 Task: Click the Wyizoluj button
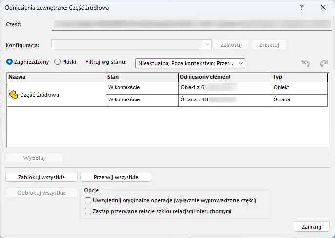click(34, 158)
